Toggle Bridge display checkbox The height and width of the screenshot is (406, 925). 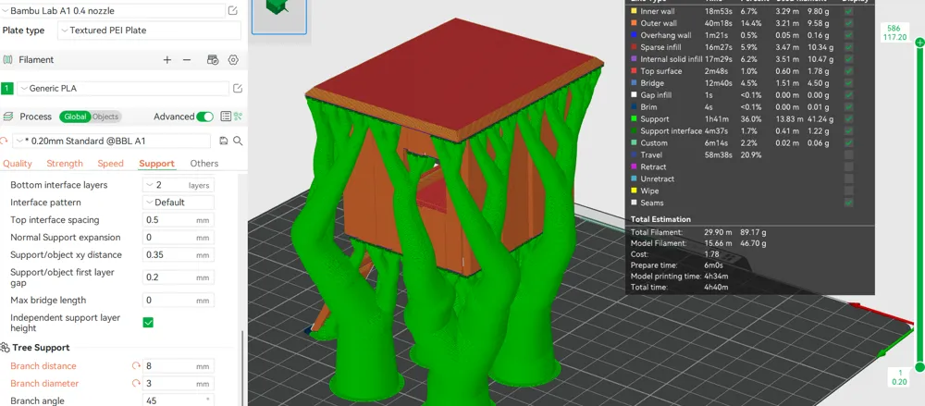coord(848,83)
